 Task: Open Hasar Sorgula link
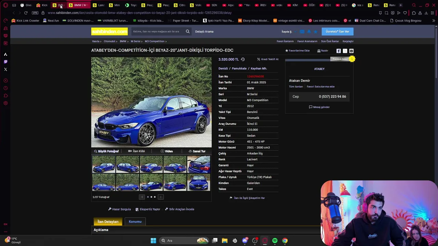pyautogui.click(x=119, y=209)
